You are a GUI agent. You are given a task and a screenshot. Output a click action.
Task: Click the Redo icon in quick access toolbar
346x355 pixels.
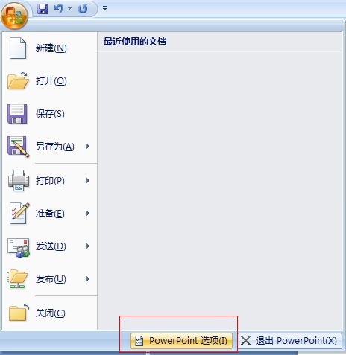83,9
